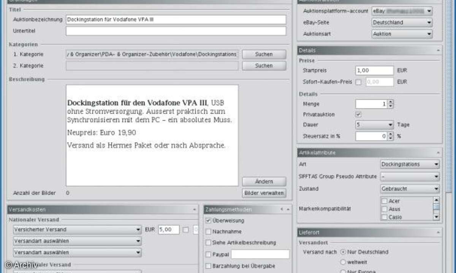Open Bilder verwalten
The image size is (456, 273).
click(264, 193)
